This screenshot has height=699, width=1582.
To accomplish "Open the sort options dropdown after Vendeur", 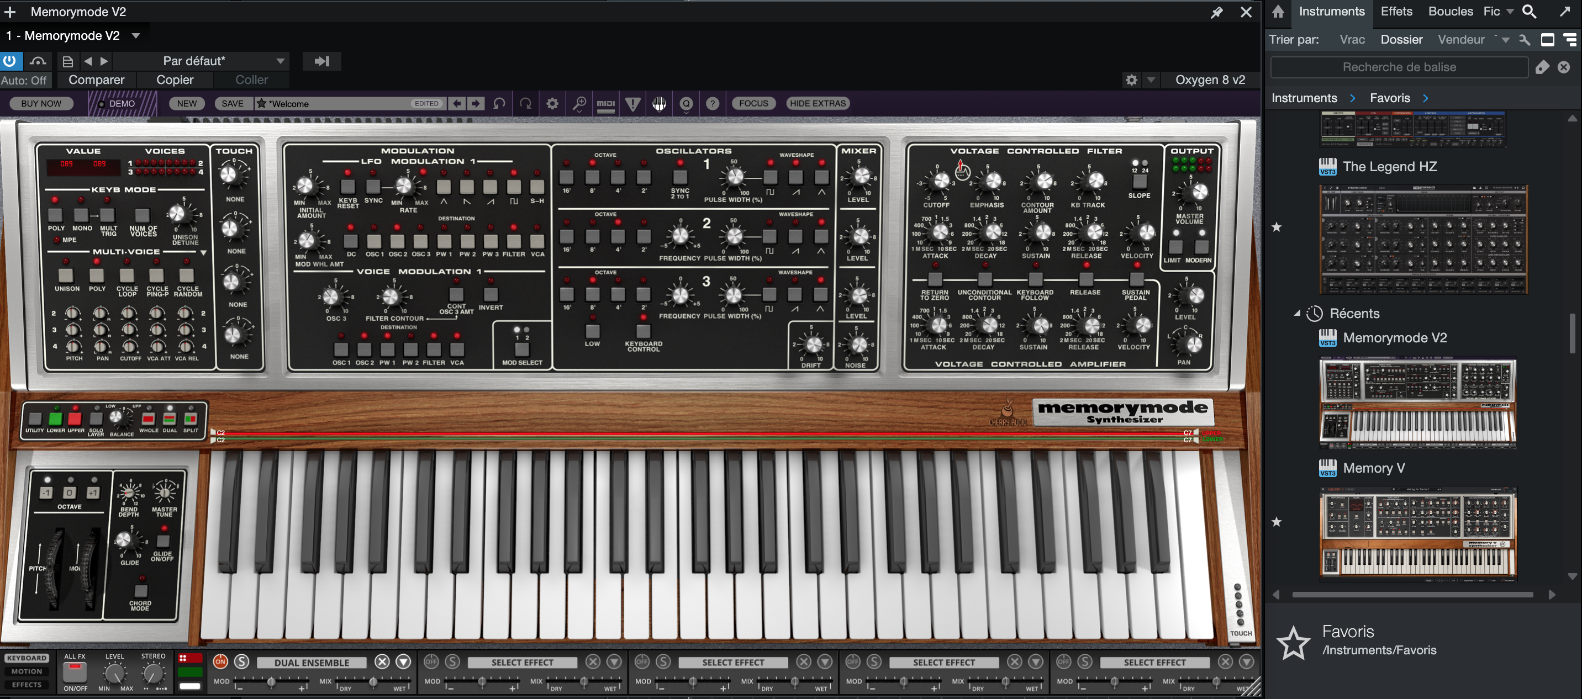I will point(1505,40).
